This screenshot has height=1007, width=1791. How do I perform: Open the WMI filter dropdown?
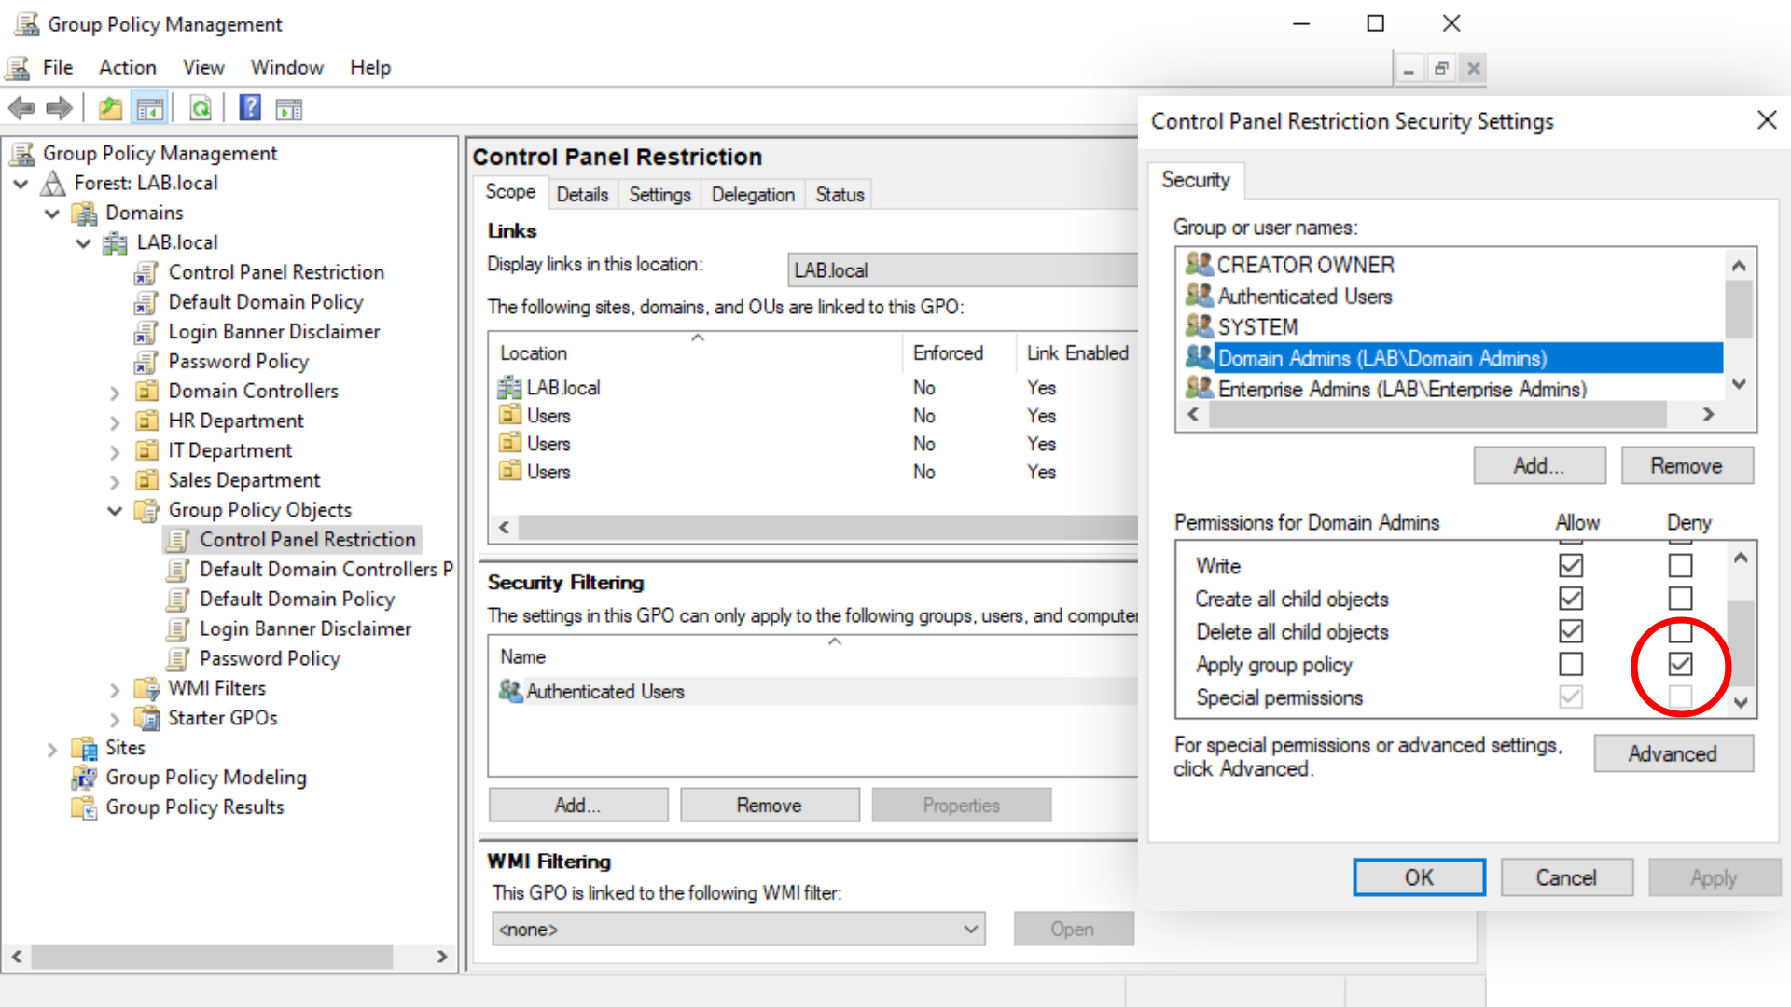point(970,930)
